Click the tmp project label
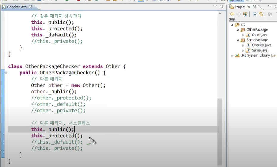The width and height of the screenshot is (277, 167). (232, 19)
